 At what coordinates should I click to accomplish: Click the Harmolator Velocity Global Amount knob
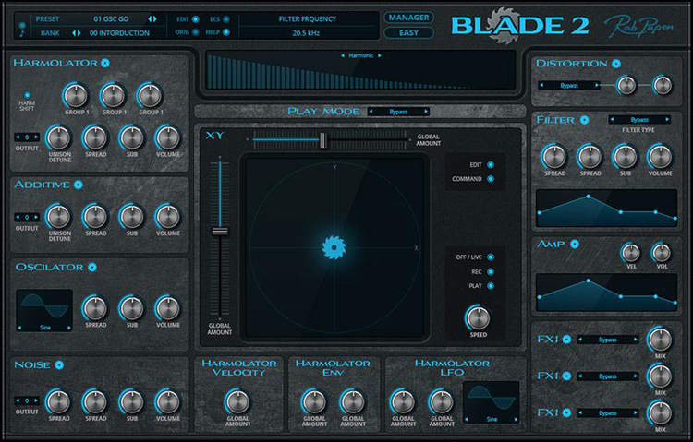click(x=237, y=401)
